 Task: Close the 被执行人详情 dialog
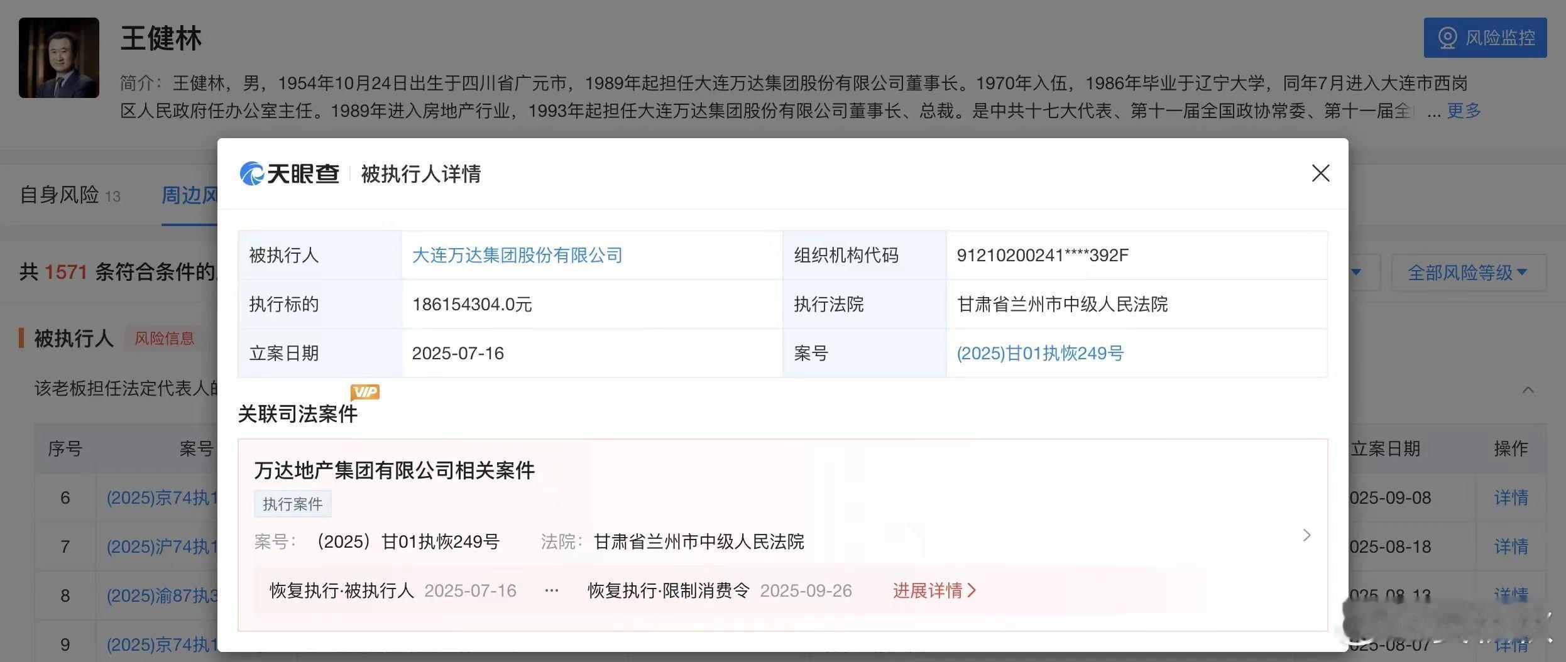1320,173
